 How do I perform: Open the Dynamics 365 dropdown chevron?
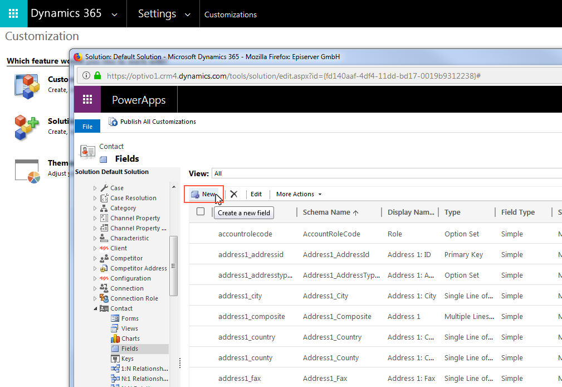114,14
